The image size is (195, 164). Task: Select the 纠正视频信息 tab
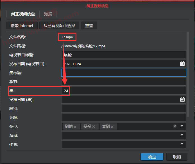(23, 14)
